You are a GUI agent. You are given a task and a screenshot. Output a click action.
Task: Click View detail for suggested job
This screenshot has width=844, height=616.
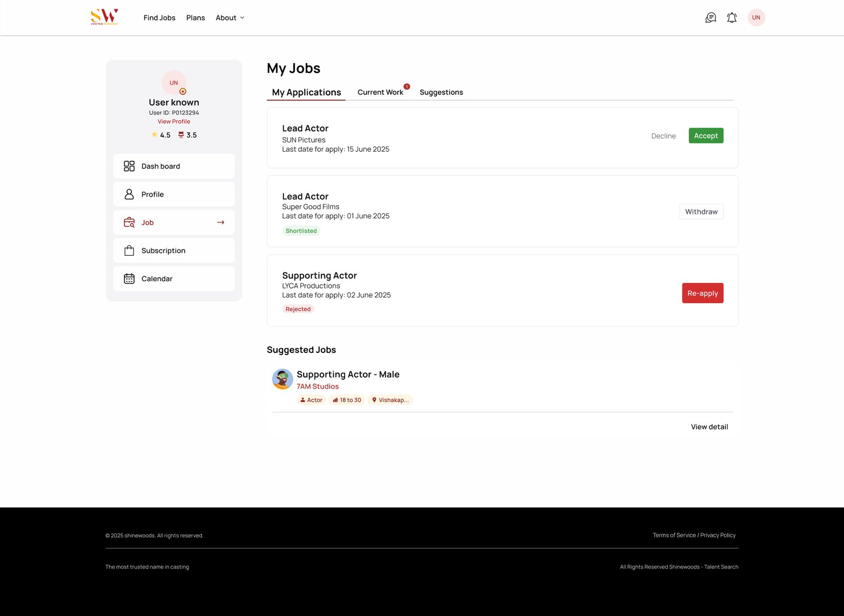click(x=709, y=427)
